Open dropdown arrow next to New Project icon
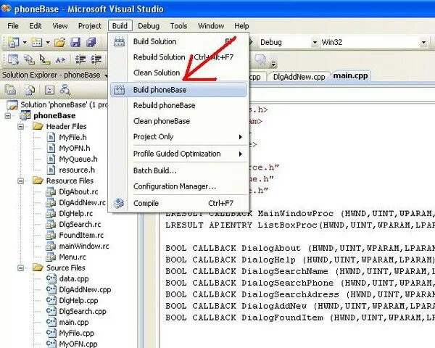This screenshot has height=348, width=435. 25,43
